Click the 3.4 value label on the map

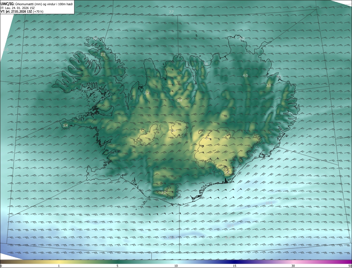coord(65,126)
